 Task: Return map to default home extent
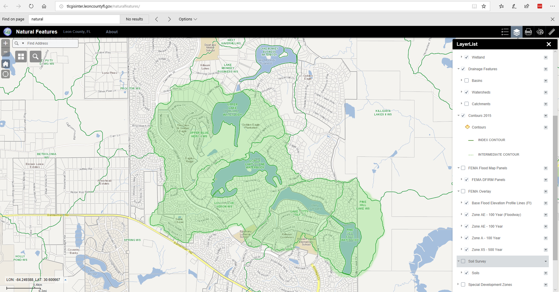pyautogui.click(x=6, y=64)
